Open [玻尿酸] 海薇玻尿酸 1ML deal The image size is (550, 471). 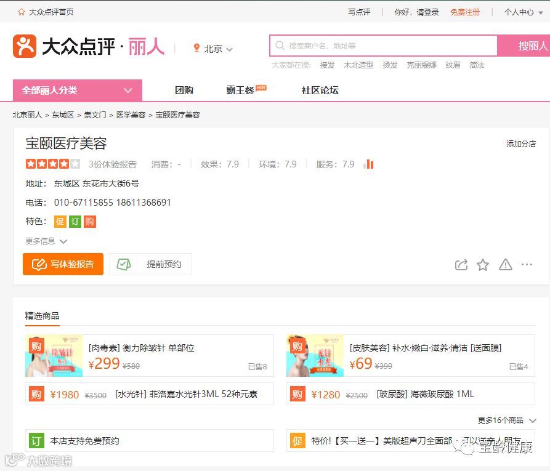(x=425, y=394)
